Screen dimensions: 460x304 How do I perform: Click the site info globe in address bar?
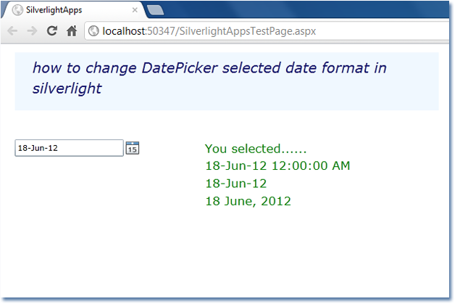(93, 31)
